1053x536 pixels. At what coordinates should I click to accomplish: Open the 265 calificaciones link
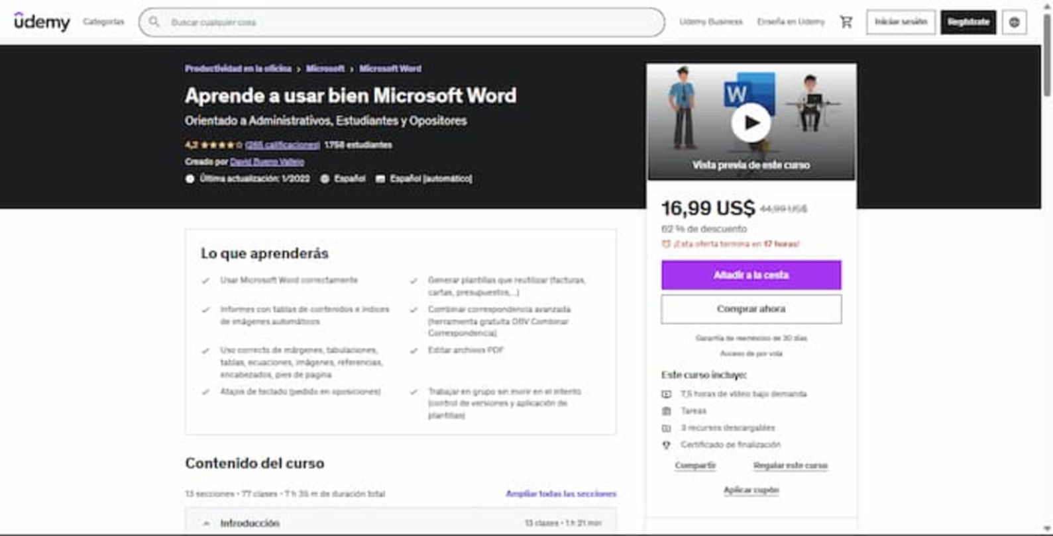pos(282,145)
